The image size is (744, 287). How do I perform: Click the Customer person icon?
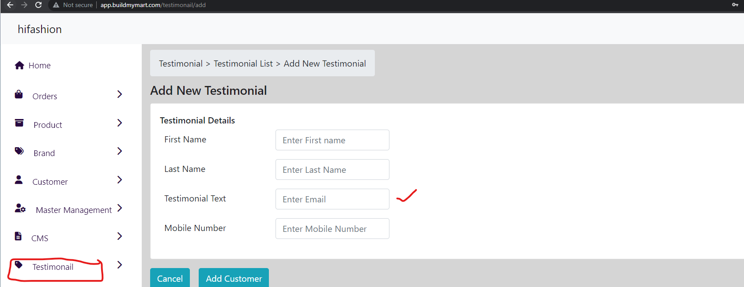coord(19,179)
